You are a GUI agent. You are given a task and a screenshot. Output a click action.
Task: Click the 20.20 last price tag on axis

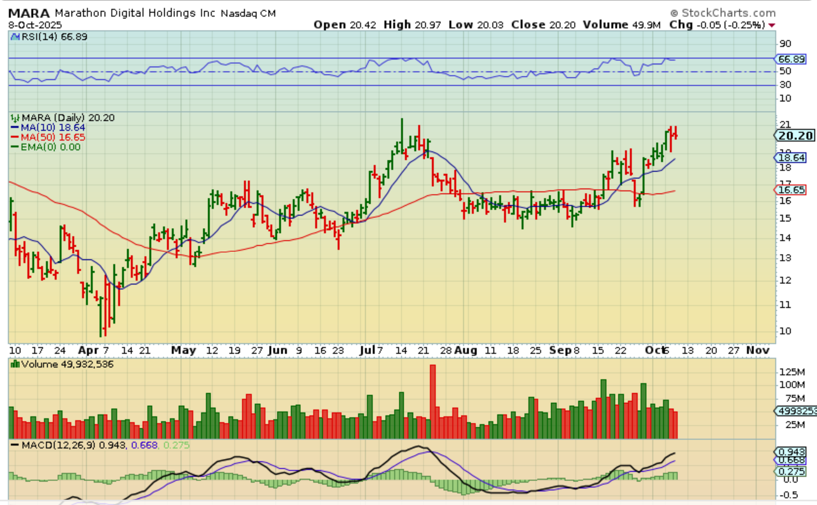pyautogui.click(x=795, y=136)
